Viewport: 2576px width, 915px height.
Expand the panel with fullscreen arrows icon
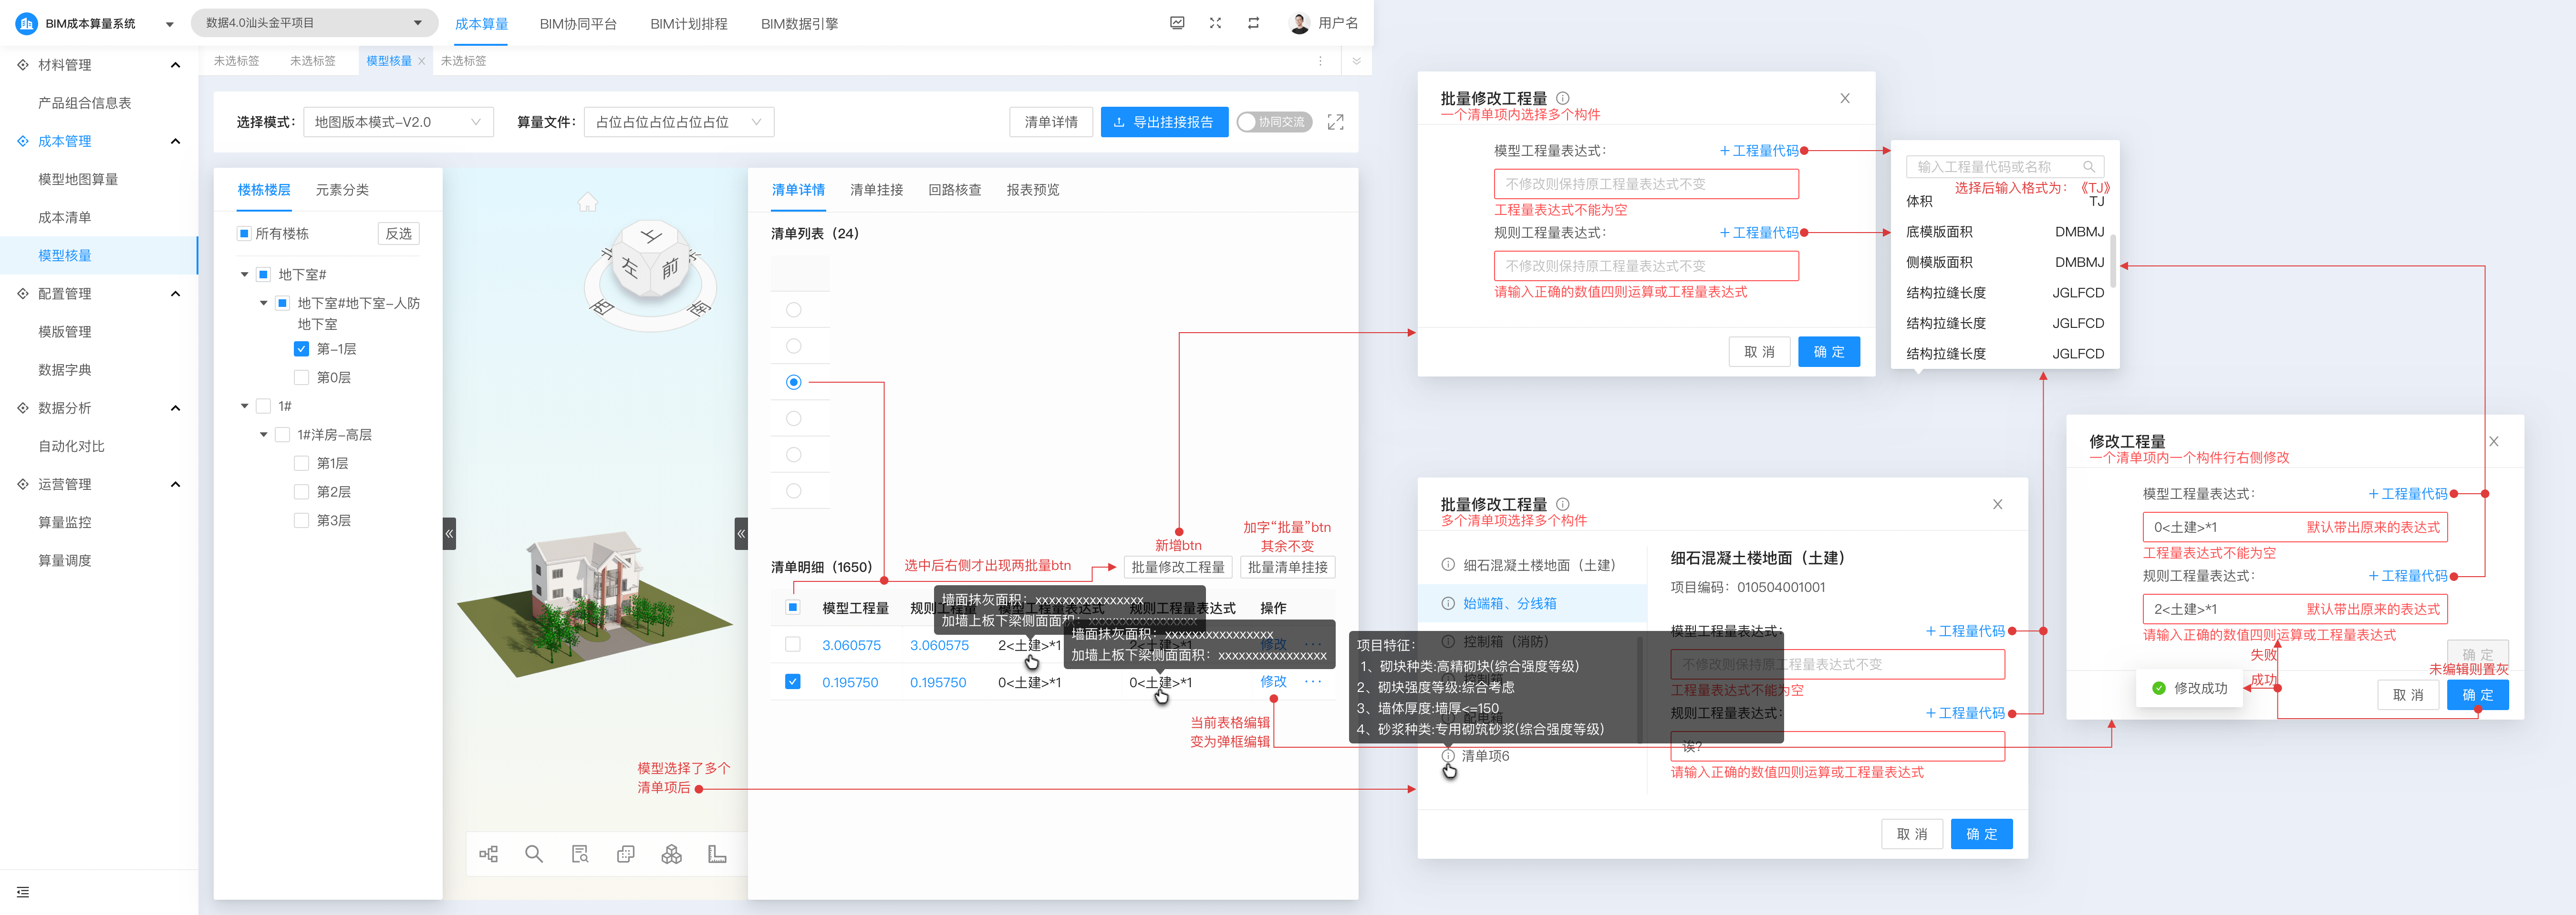point(1335,122)
